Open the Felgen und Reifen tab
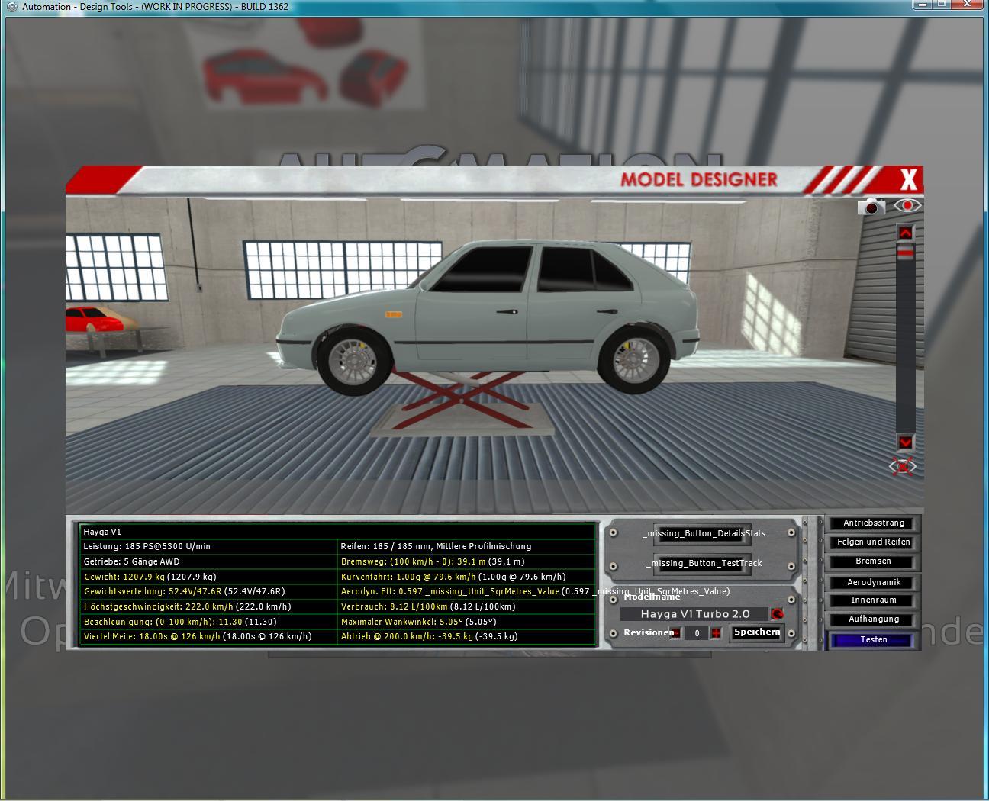The height and width of the screenshot is (801, 989). [x=873, y=542]
